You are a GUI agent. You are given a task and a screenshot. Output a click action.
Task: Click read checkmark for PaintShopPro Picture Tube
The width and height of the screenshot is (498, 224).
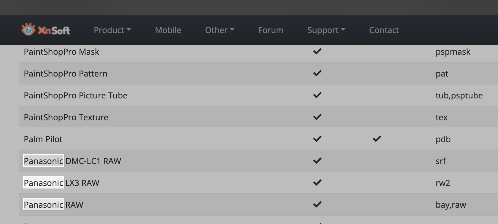[x=317, y=95]
